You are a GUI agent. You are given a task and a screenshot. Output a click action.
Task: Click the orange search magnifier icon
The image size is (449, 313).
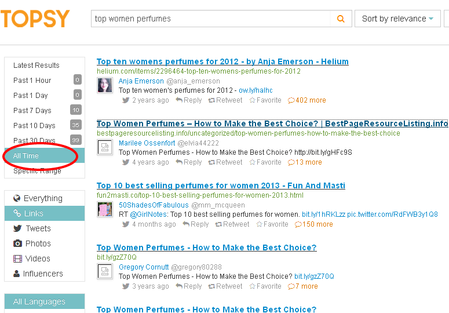point(341,19)
